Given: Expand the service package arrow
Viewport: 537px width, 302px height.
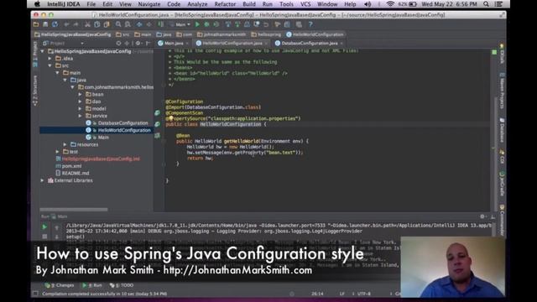Looking at the screenshot, I should [x=81, y=116].
